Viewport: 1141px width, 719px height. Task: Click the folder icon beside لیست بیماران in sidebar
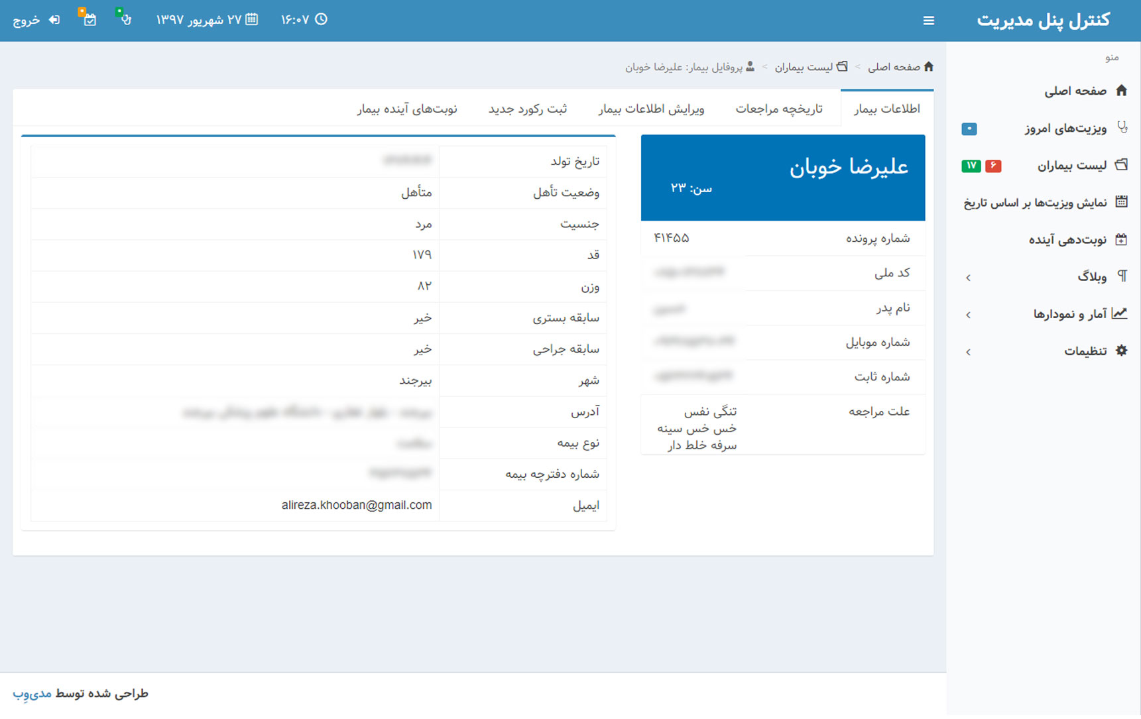1121,165
